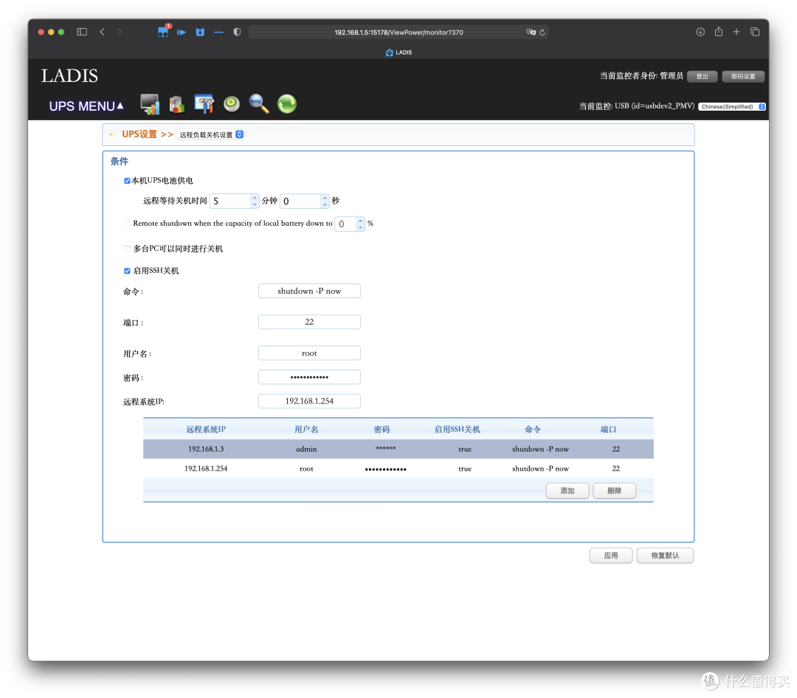797x698 pixels.
Task: Select table row with IP 192.168.1.254
Action: click(x=398, y=469)
